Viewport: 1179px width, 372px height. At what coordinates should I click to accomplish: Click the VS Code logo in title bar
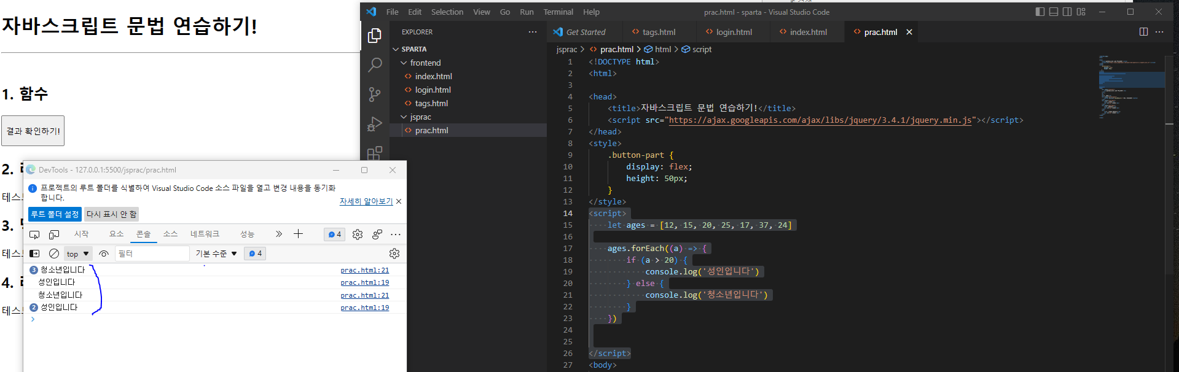point(371,12)
